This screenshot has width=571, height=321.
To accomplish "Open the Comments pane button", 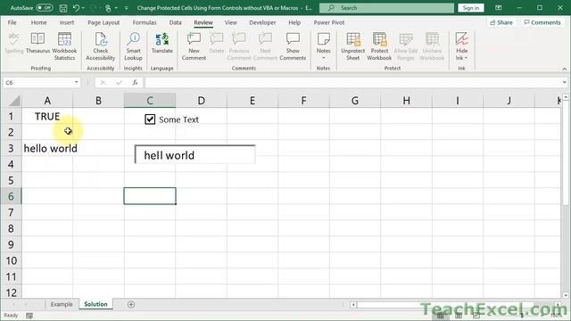I will click(542, 22).
